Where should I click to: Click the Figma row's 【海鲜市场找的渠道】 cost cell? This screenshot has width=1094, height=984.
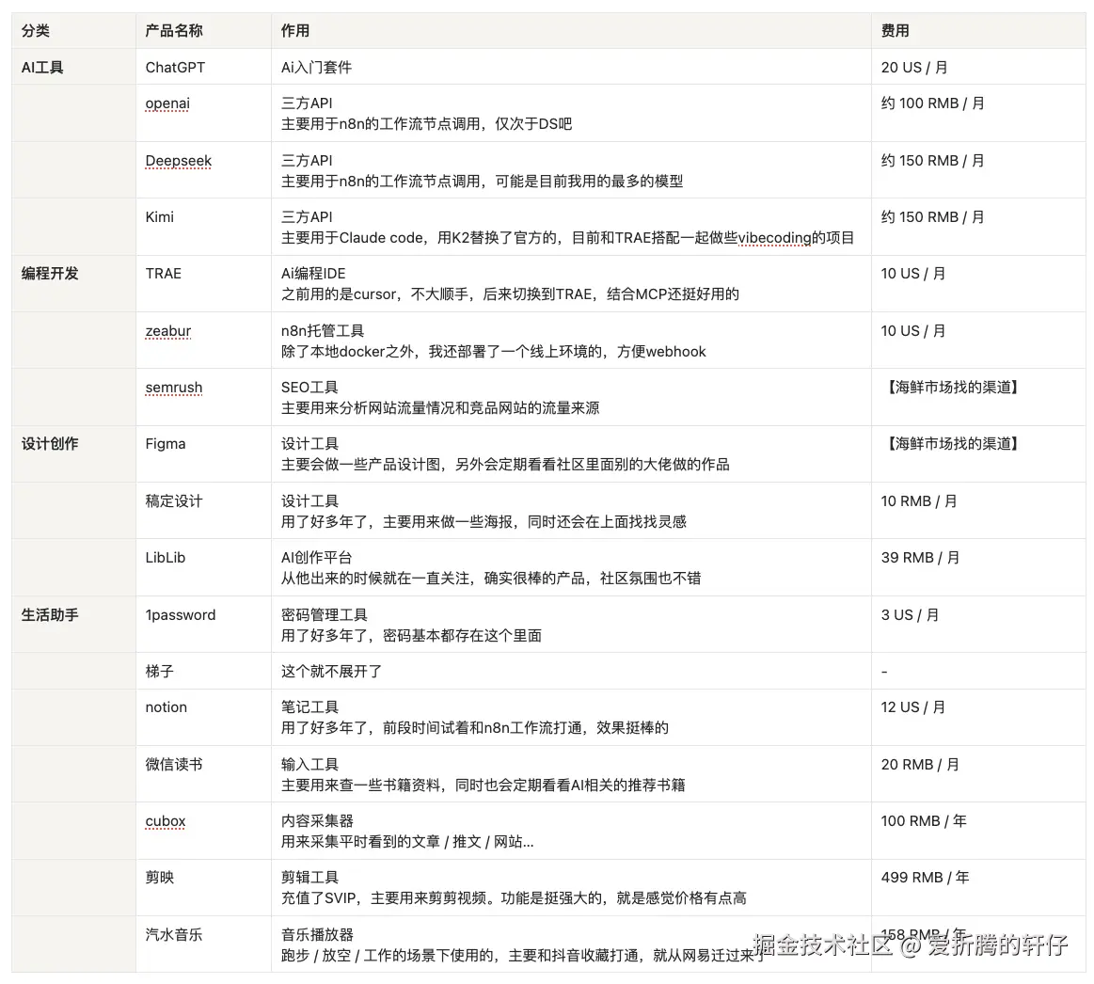(x=945, y=443)
